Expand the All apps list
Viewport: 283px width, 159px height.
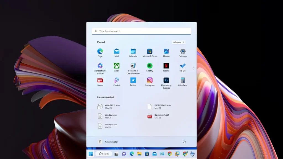[x=178, y=42]
